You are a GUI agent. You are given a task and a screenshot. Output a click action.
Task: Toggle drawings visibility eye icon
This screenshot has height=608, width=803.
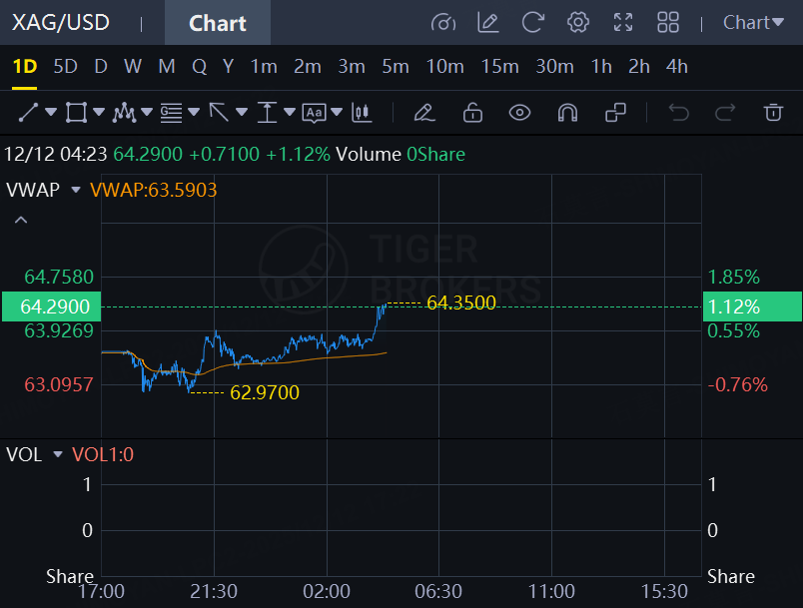point(519,113)
